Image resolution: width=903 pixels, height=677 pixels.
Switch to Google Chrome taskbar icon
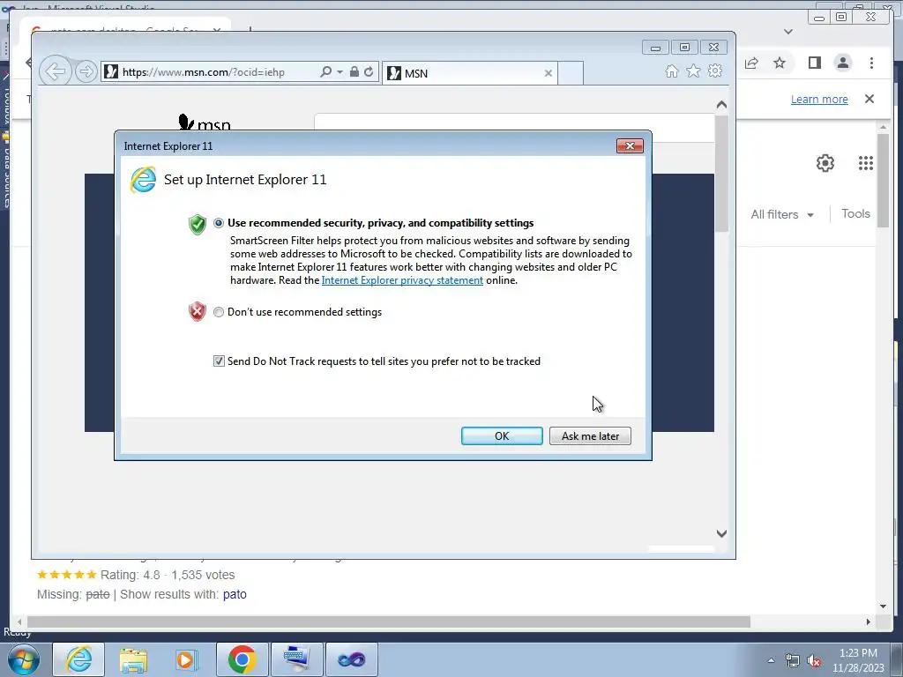click(x=242, y=659)
